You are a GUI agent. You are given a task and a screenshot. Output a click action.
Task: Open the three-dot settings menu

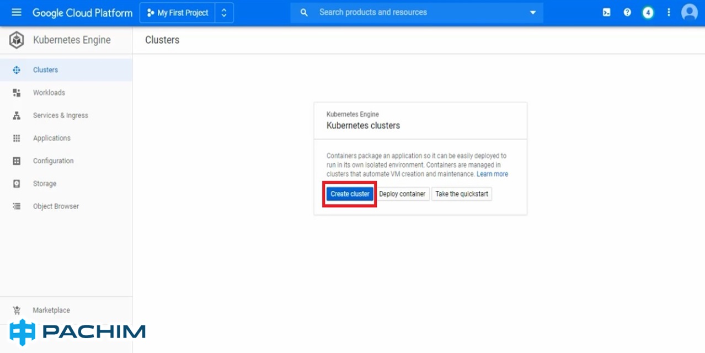[x=669, y=12]
